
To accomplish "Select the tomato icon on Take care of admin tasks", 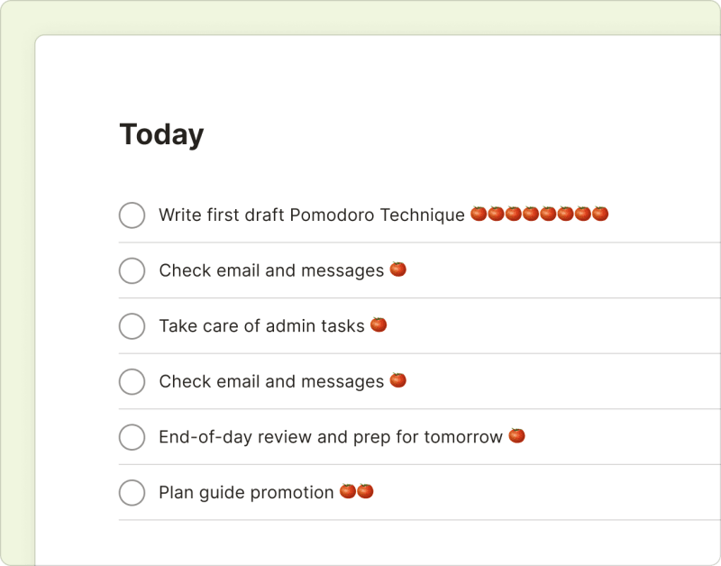I will point(378,324).
